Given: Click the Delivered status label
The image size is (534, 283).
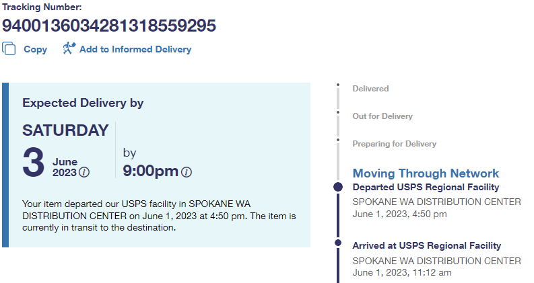Looking at the screenshot, I should click(x=370, y=89).
